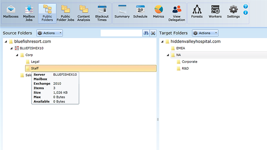Click the blue question mark help icon
The width and height of the screenshot is (267, 150).
point(245,7)
